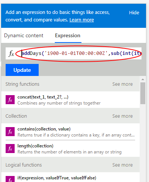This screenshot has height=182, width=149.
Task: Click the fx icon beside length function
Action: [10, 149]
